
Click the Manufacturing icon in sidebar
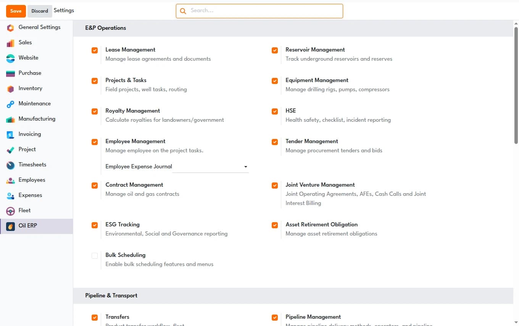click(11, 119)
